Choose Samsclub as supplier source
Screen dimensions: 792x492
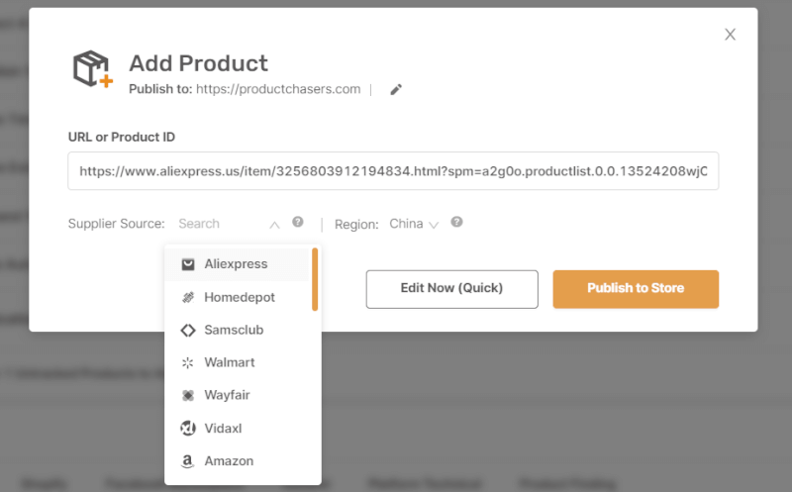237,331
